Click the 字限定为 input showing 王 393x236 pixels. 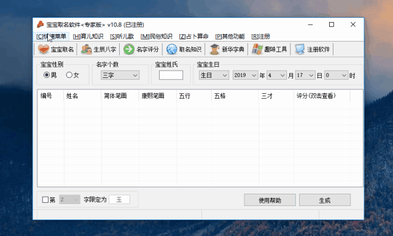pos(119,199)
